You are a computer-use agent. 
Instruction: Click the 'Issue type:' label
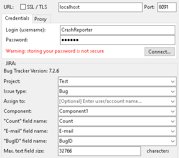coord(15,91)
